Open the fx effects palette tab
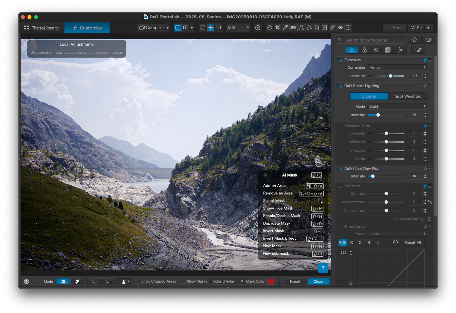The image size is (456, 313). coord(400,50)
